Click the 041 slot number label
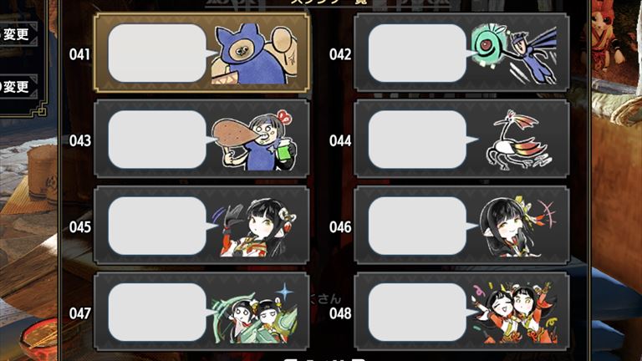This screenshot has height=361, width=642. coord(80,54)
